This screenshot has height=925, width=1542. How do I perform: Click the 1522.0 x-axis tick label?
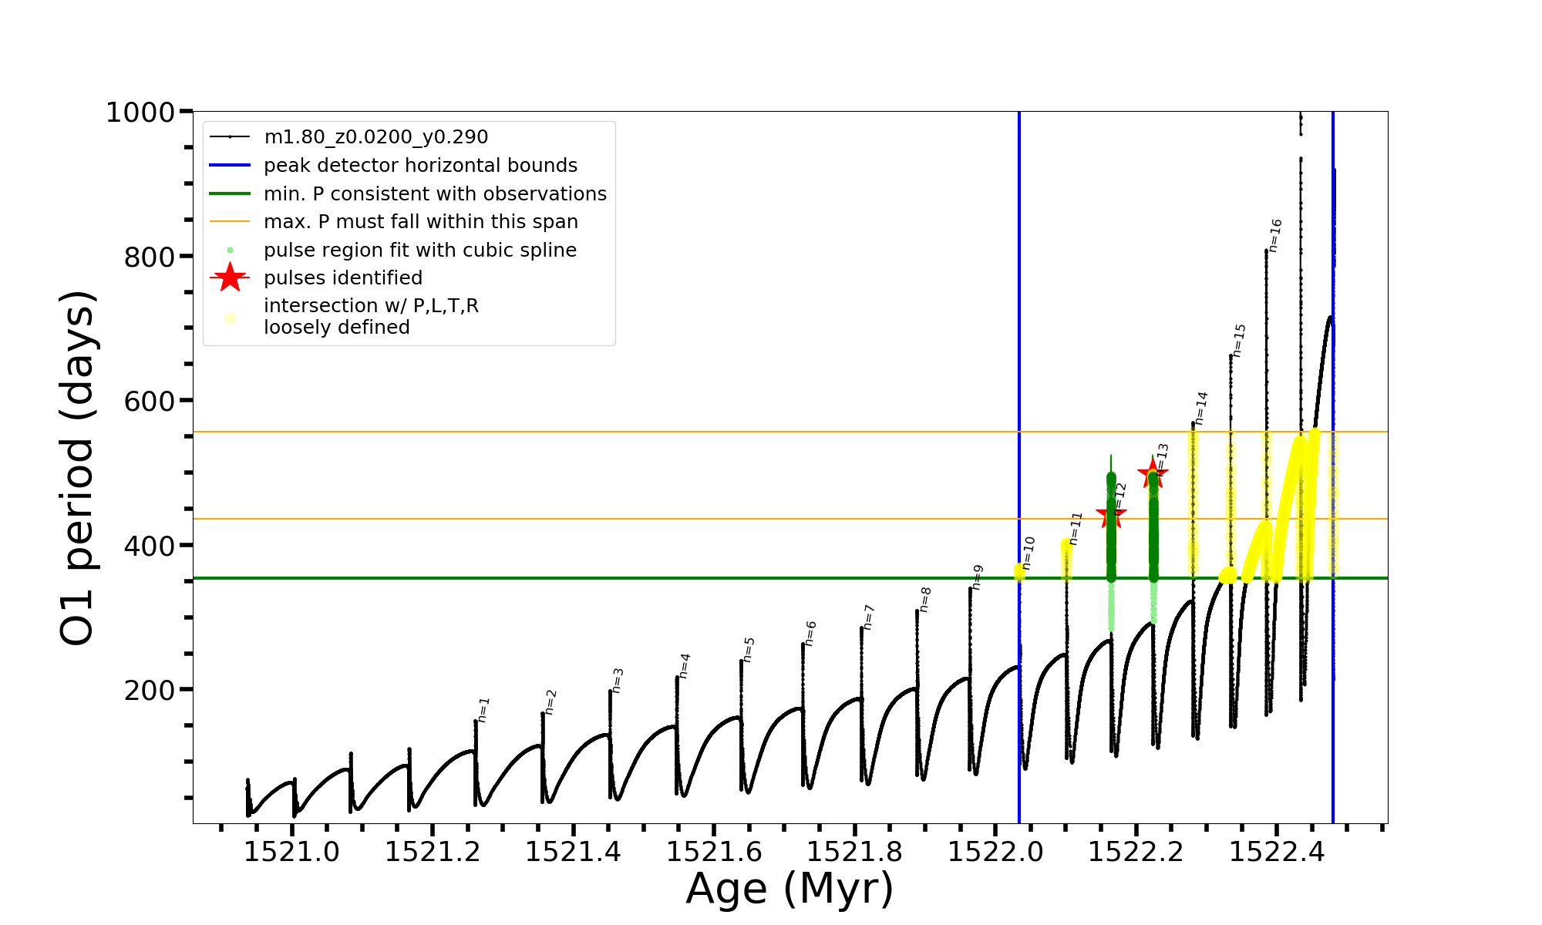point(995,852)
